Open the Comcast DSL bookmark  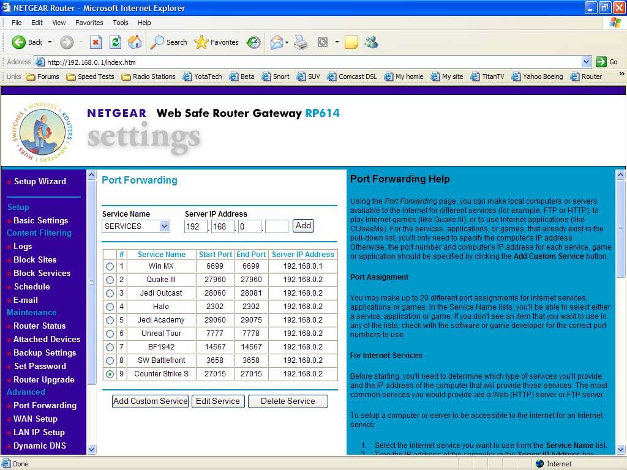352,76
